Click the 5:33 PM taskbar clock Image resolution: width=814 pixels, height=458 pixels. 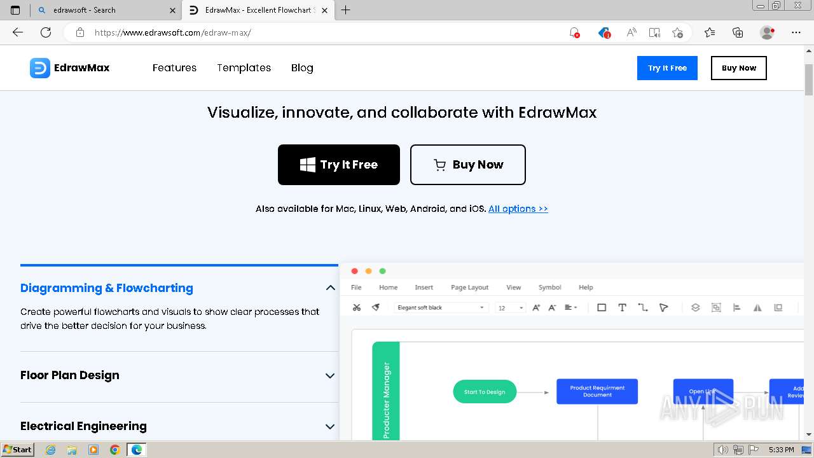click(x=781, y=450)
